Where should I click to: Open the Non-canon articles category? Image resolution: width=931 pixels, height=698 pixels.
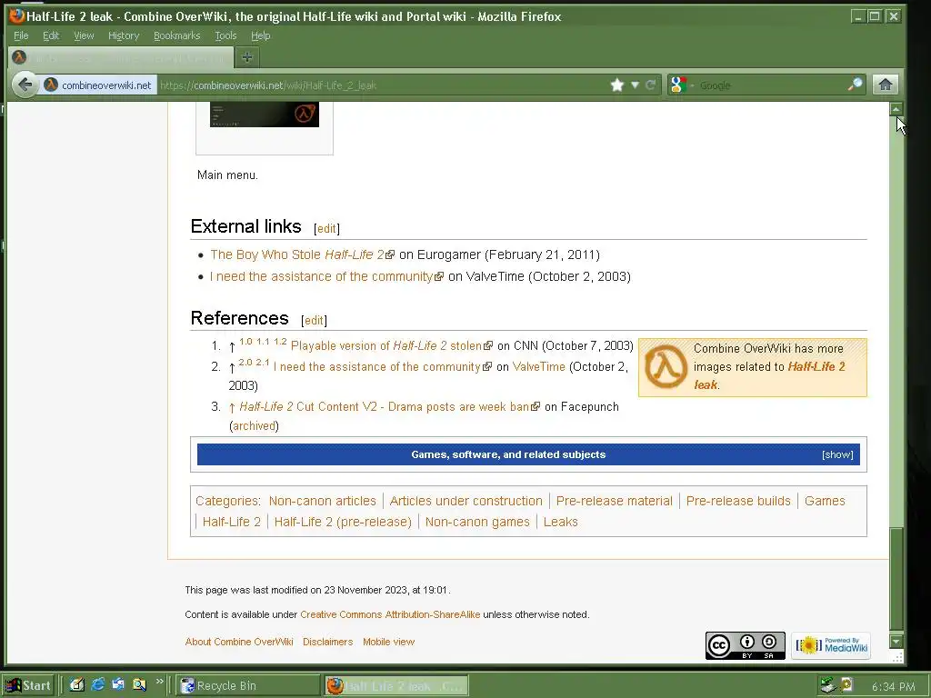point(323,501)
